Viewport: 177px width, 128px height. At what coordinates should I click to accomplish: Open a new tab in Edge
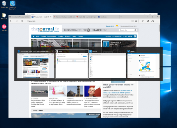(121, 17)
